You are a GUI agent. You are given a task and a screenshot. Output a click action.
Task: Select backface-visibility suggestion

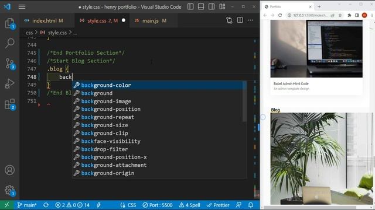click(158, 141)
